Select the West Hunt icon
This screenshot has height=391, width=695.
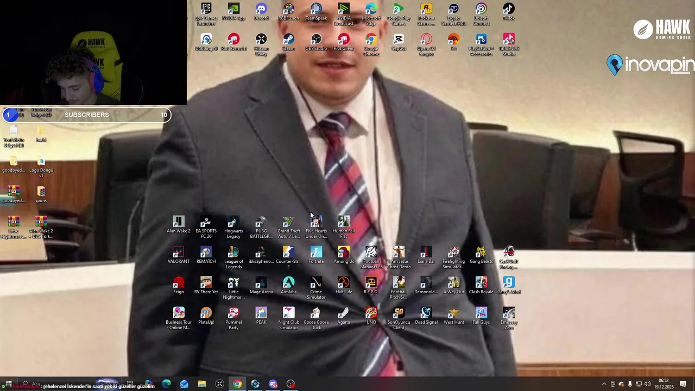[453, 316]
